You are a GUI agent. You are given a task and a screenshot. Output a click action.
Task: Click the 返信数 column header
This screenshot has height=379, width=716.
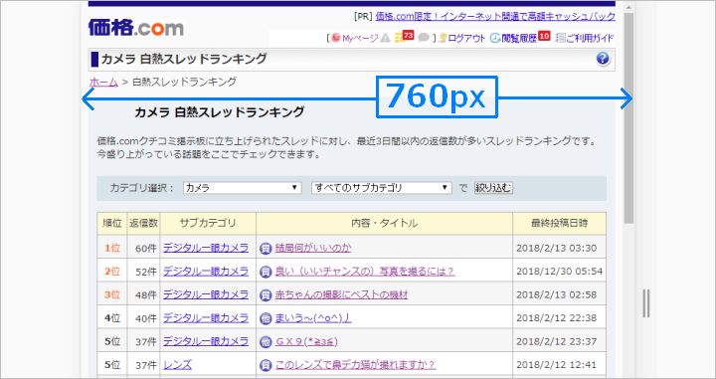click(143, 223)
